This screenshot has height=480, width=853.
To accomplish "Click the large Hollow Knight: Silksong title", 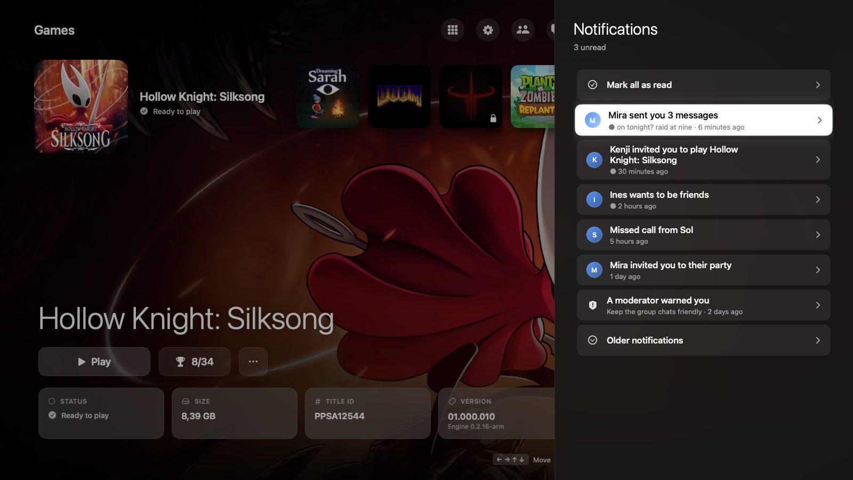I will pos(186,319).
